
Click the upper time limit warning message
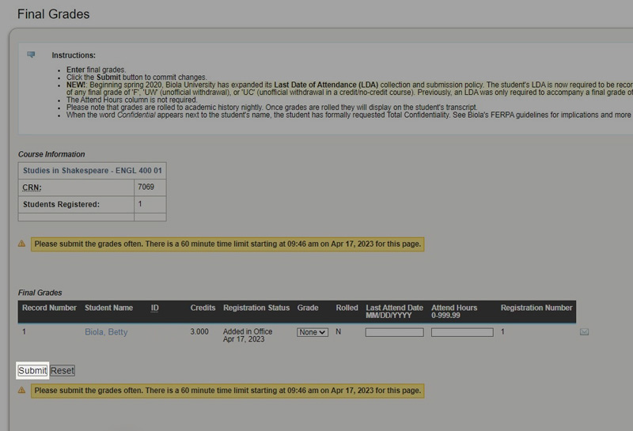pos(228,244)
